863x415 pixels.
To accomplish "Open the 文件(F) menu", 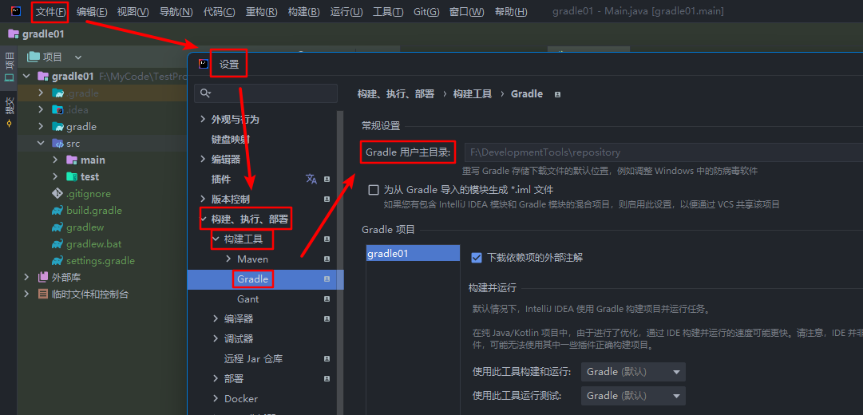I will pyautogui.click(x=50, y=11).
